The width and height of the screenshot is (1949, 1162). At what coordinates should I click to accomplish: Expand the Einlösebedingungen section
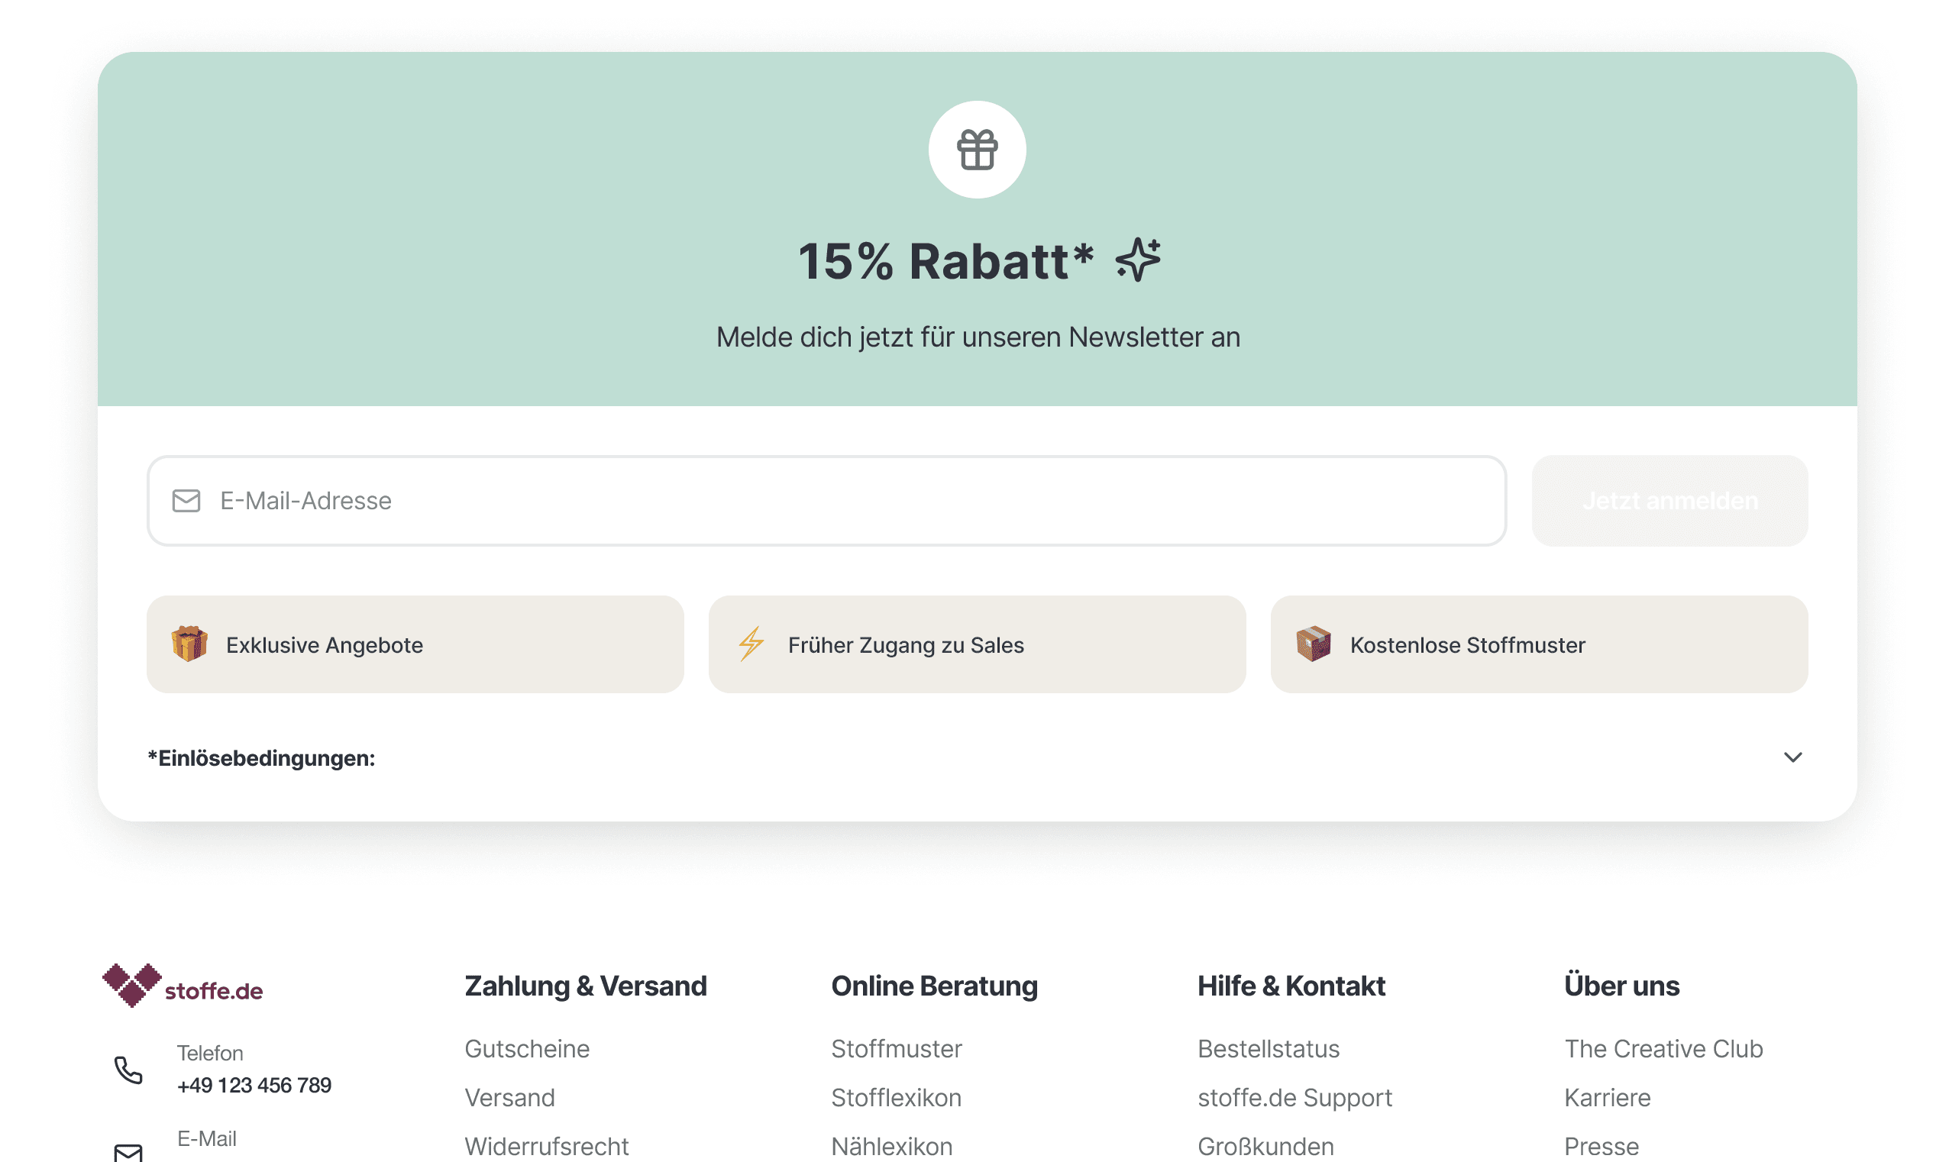click(261, 757)
